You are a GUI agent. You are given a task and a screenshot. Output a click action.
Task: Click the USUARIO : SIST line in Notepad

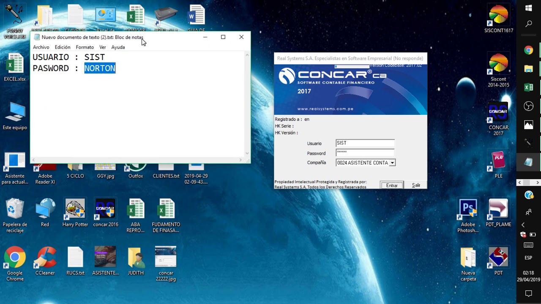click(x=68, y=57)
